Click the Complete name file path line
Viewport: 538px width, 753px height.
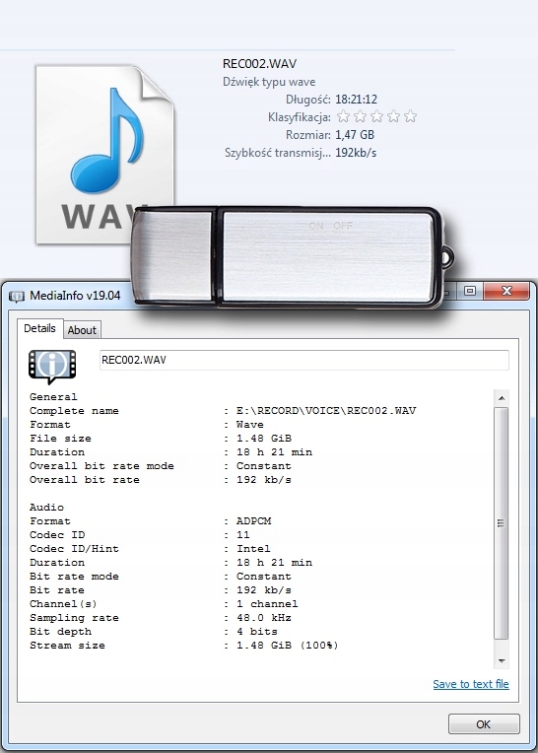coord(223,411)
